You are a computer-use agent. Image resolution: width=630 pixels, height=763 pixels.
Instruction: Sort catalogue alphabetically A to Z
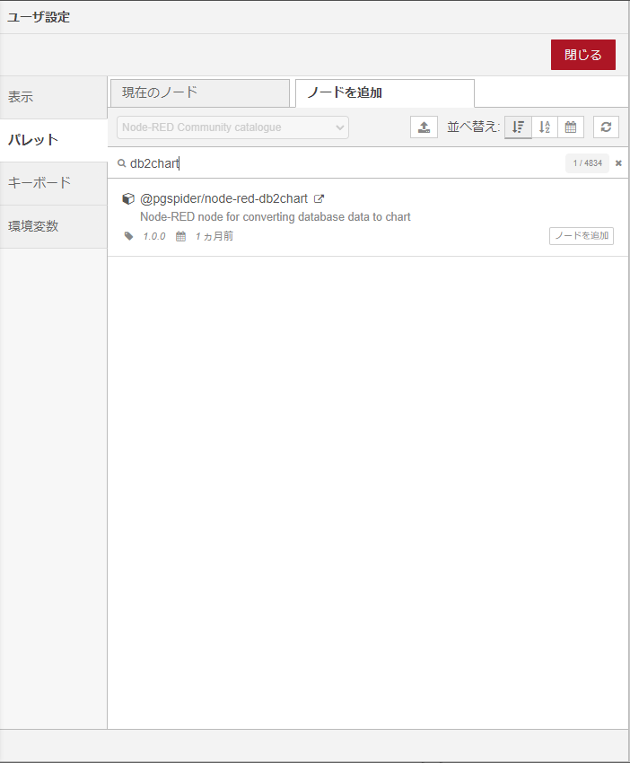(545, 127)
